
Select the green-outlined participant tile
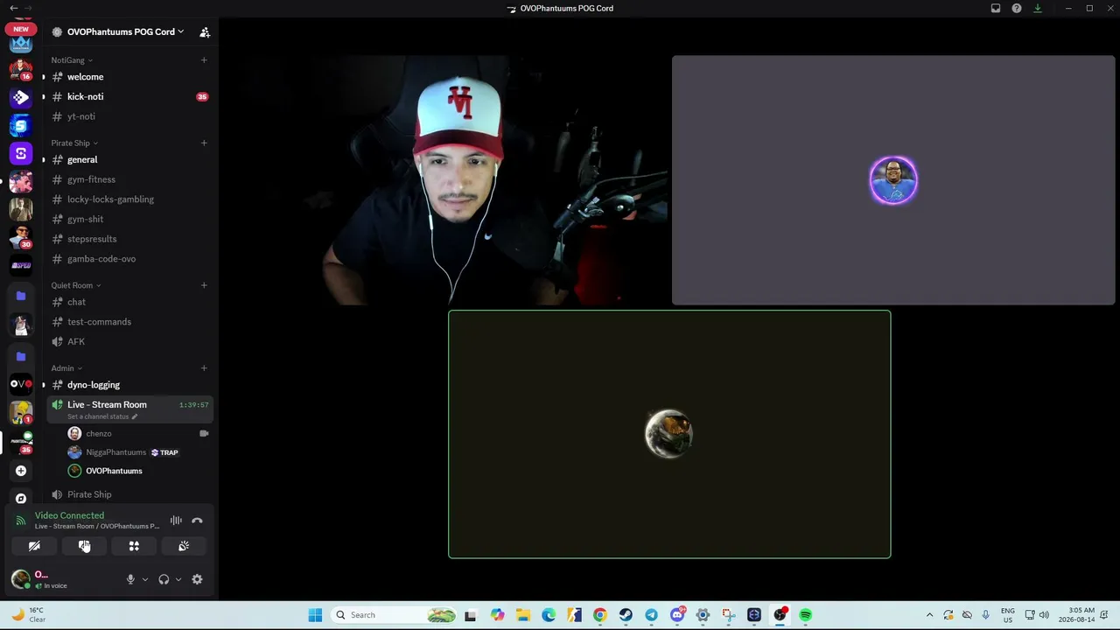pyautogui.click(x=669, y=434)
